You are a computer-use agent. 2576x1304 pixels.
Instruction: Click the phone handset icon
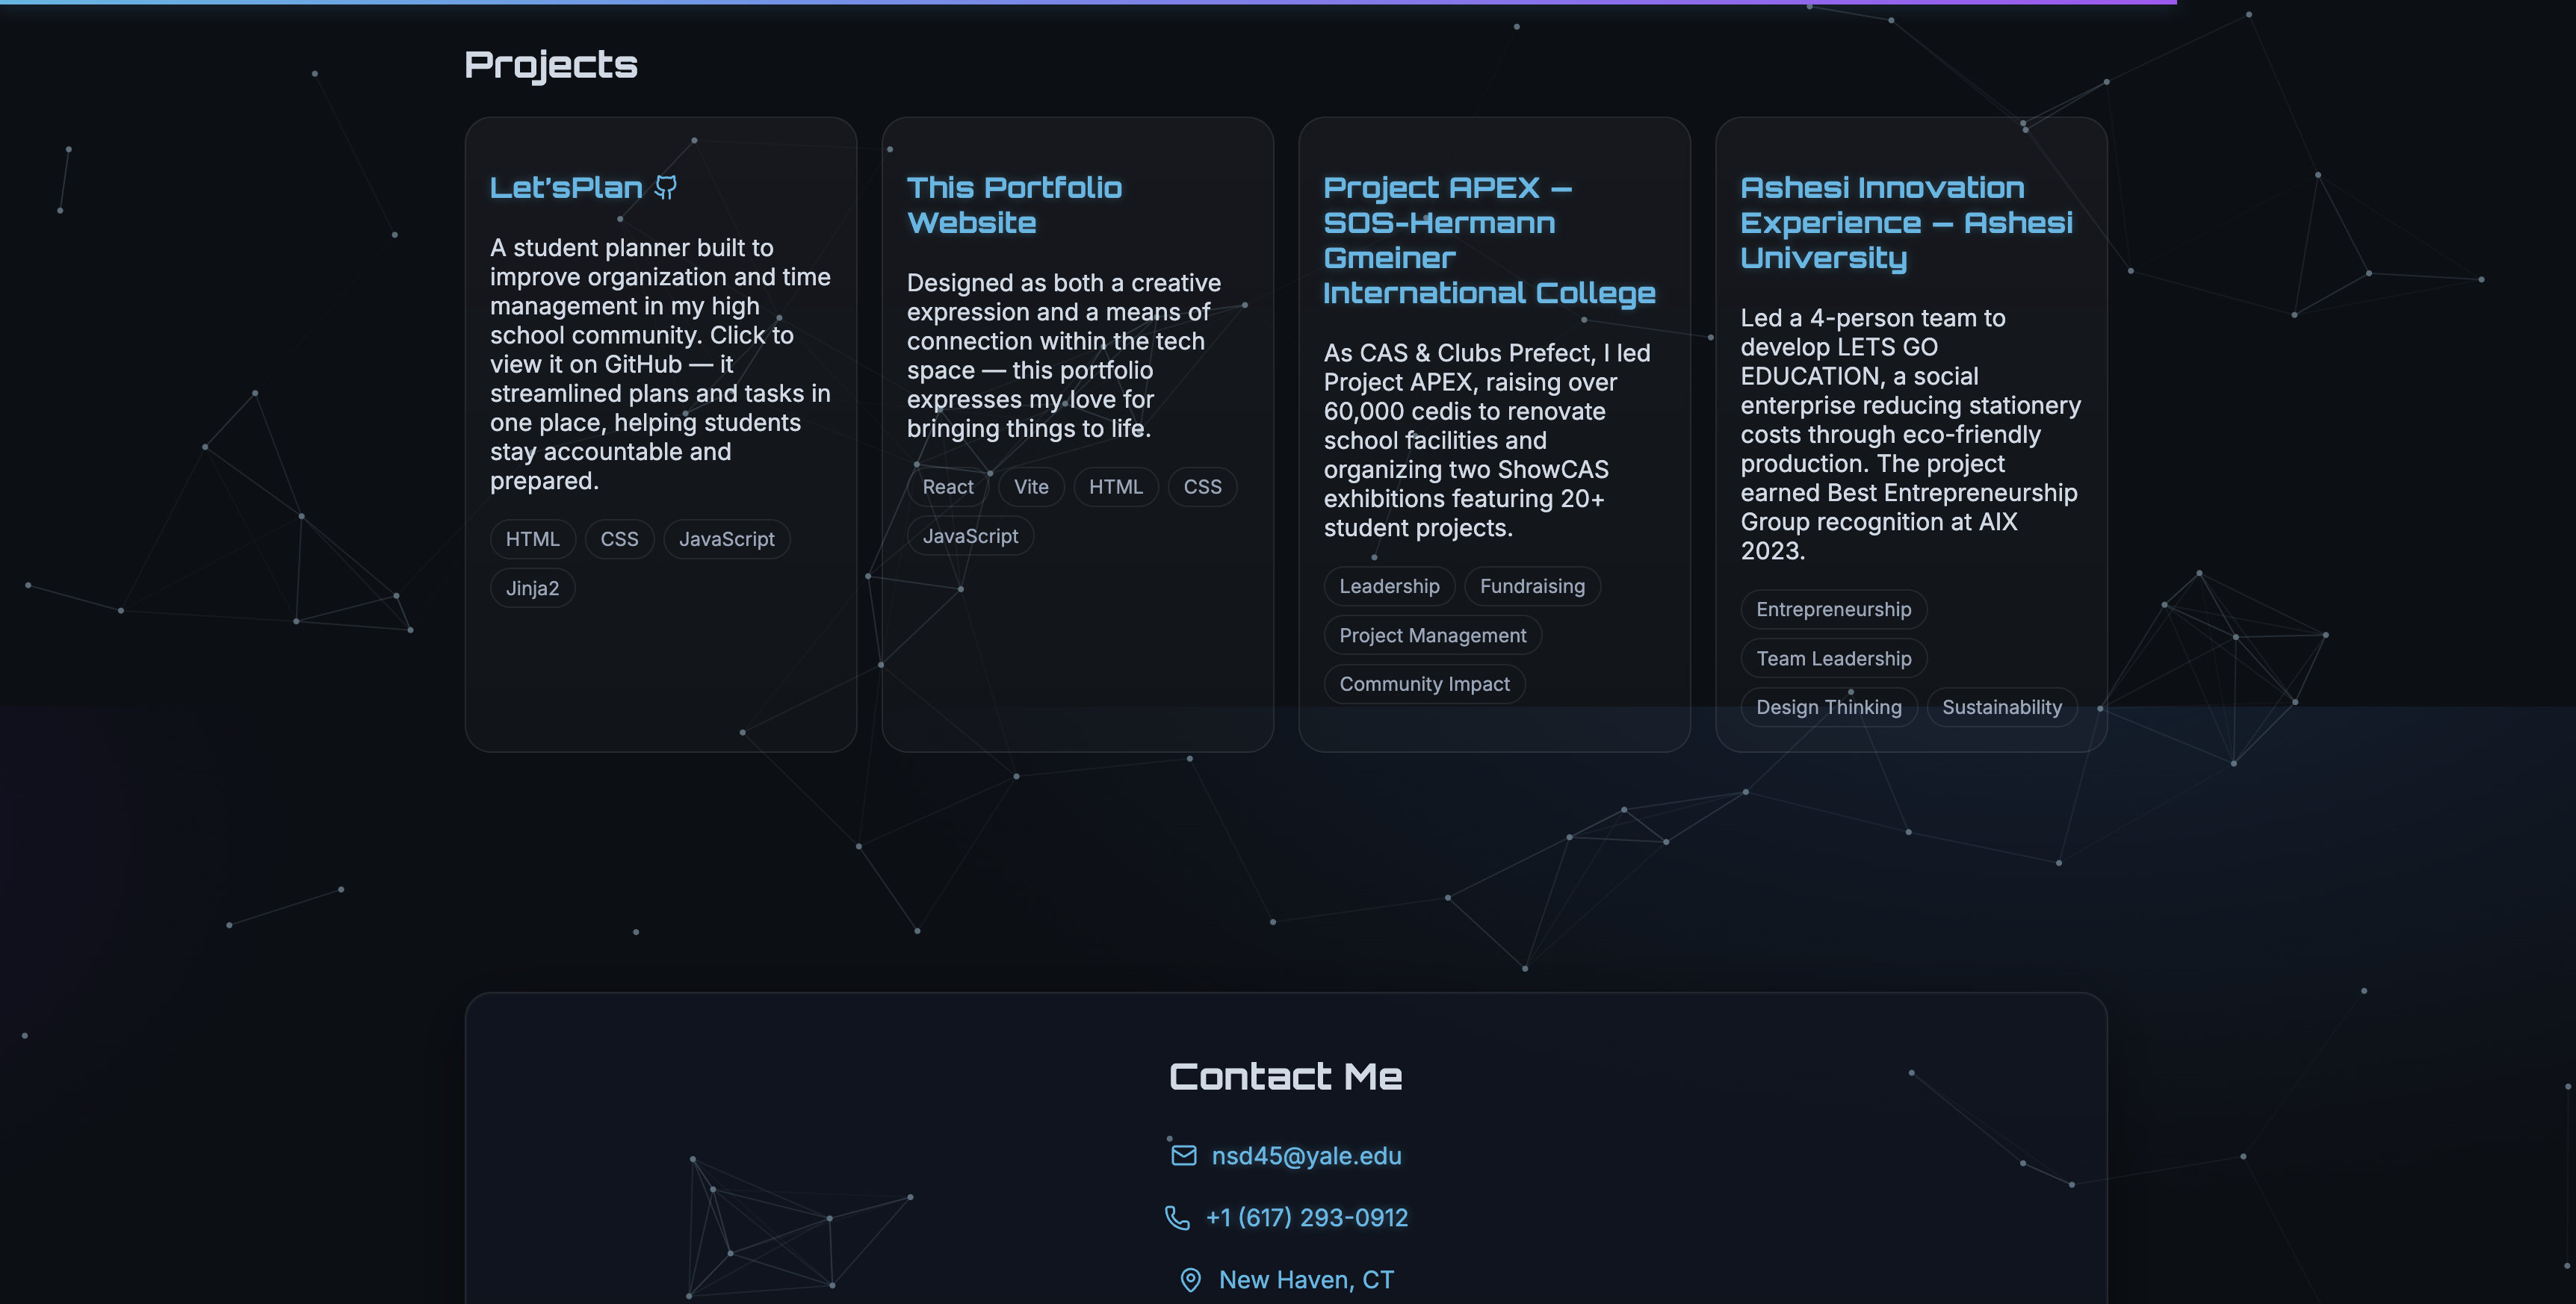coord(1177,1218)
